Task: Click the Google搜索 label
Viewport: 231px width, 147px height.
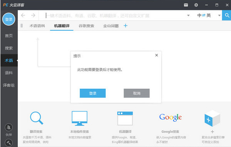Action: [x=170, y=132]
